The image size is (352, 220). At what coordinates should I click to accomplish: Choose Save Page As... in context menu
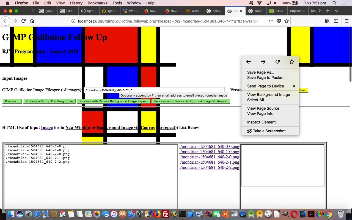click(270, 72)
